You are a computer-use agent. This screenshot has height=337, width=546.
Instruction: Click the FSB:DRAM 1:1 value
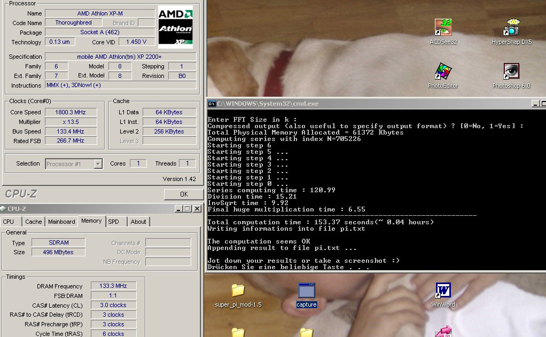113,295
